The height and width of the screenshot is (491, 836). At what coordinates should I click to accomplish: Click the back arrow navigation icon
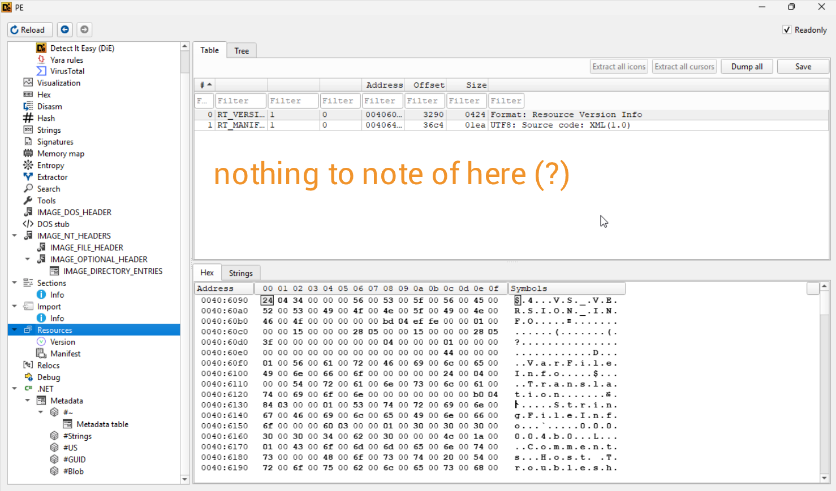(x=65, y=29)
